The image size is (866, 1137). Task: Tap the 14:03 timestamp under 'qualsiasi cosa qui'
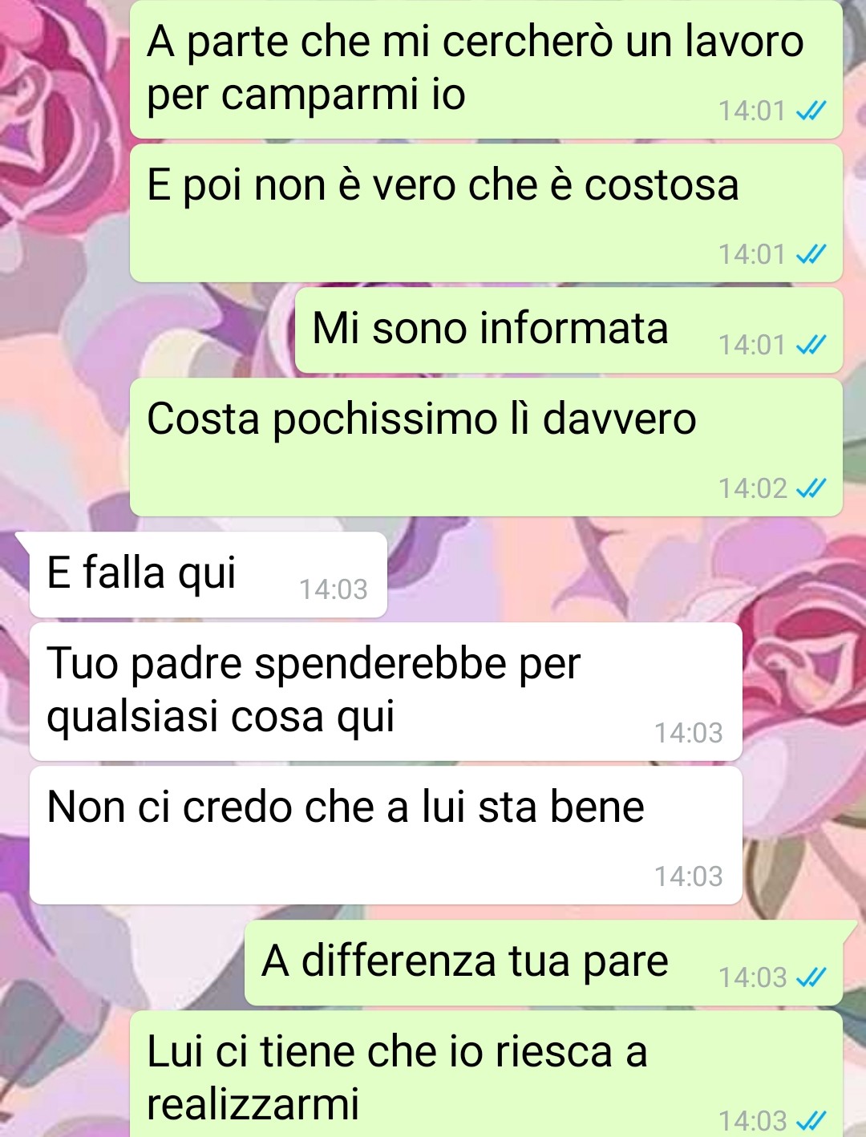click(689, 733)
